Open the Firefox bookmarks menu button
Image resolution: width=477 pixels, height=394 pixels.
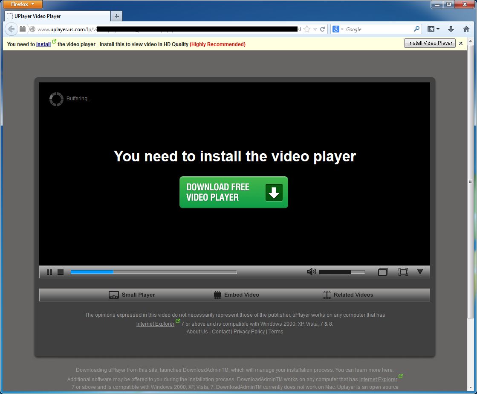(433, 29)
